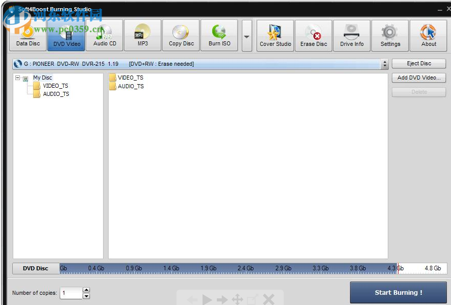Decrease number of copies with down arrow
This screenshot has height=305, width=451.
click(86, 296)
